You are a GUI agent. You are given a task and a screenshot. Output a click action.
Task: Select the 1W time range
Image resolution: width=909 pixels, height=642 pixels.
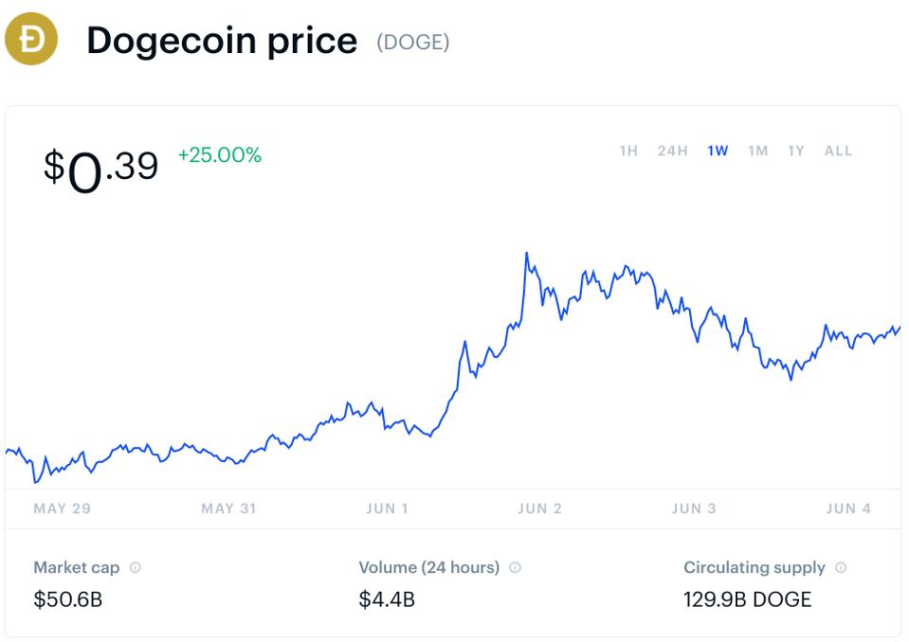tap(718, 152)
